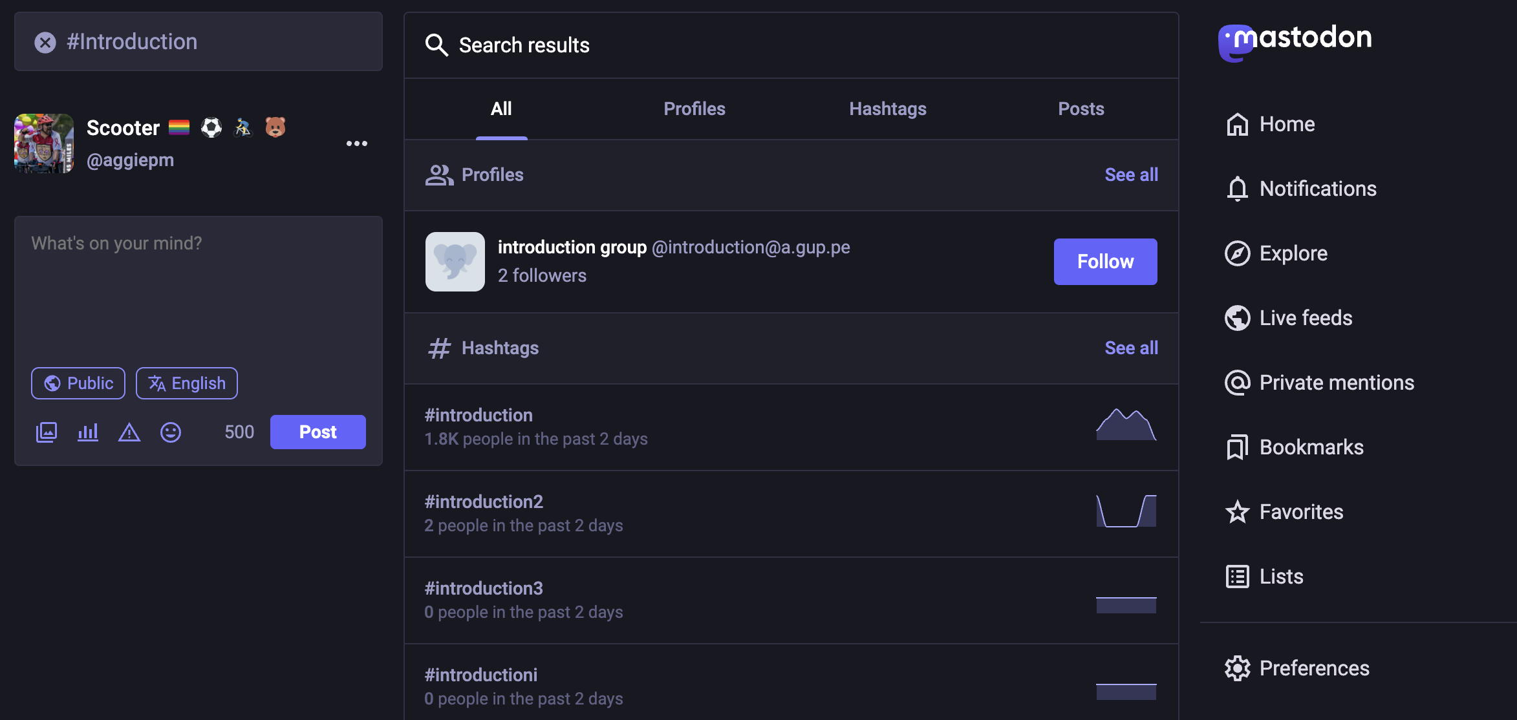
Task: Add a content warning with triangle icon
Action: click(x=129, y=432)
